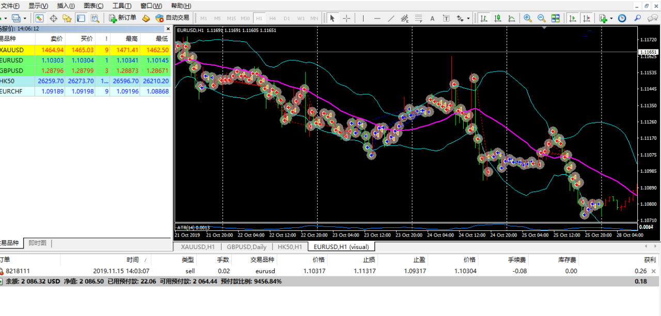Toggle chart auto scroll
Screen dimensions: 661x316
tap(573, 18)
